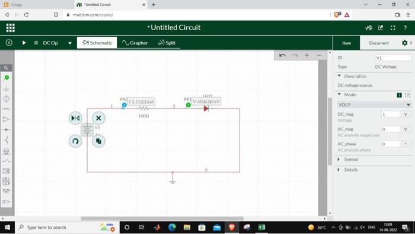Open the DC Op analysis type dropdown
The image size is (415, 234).
(70, 43)
